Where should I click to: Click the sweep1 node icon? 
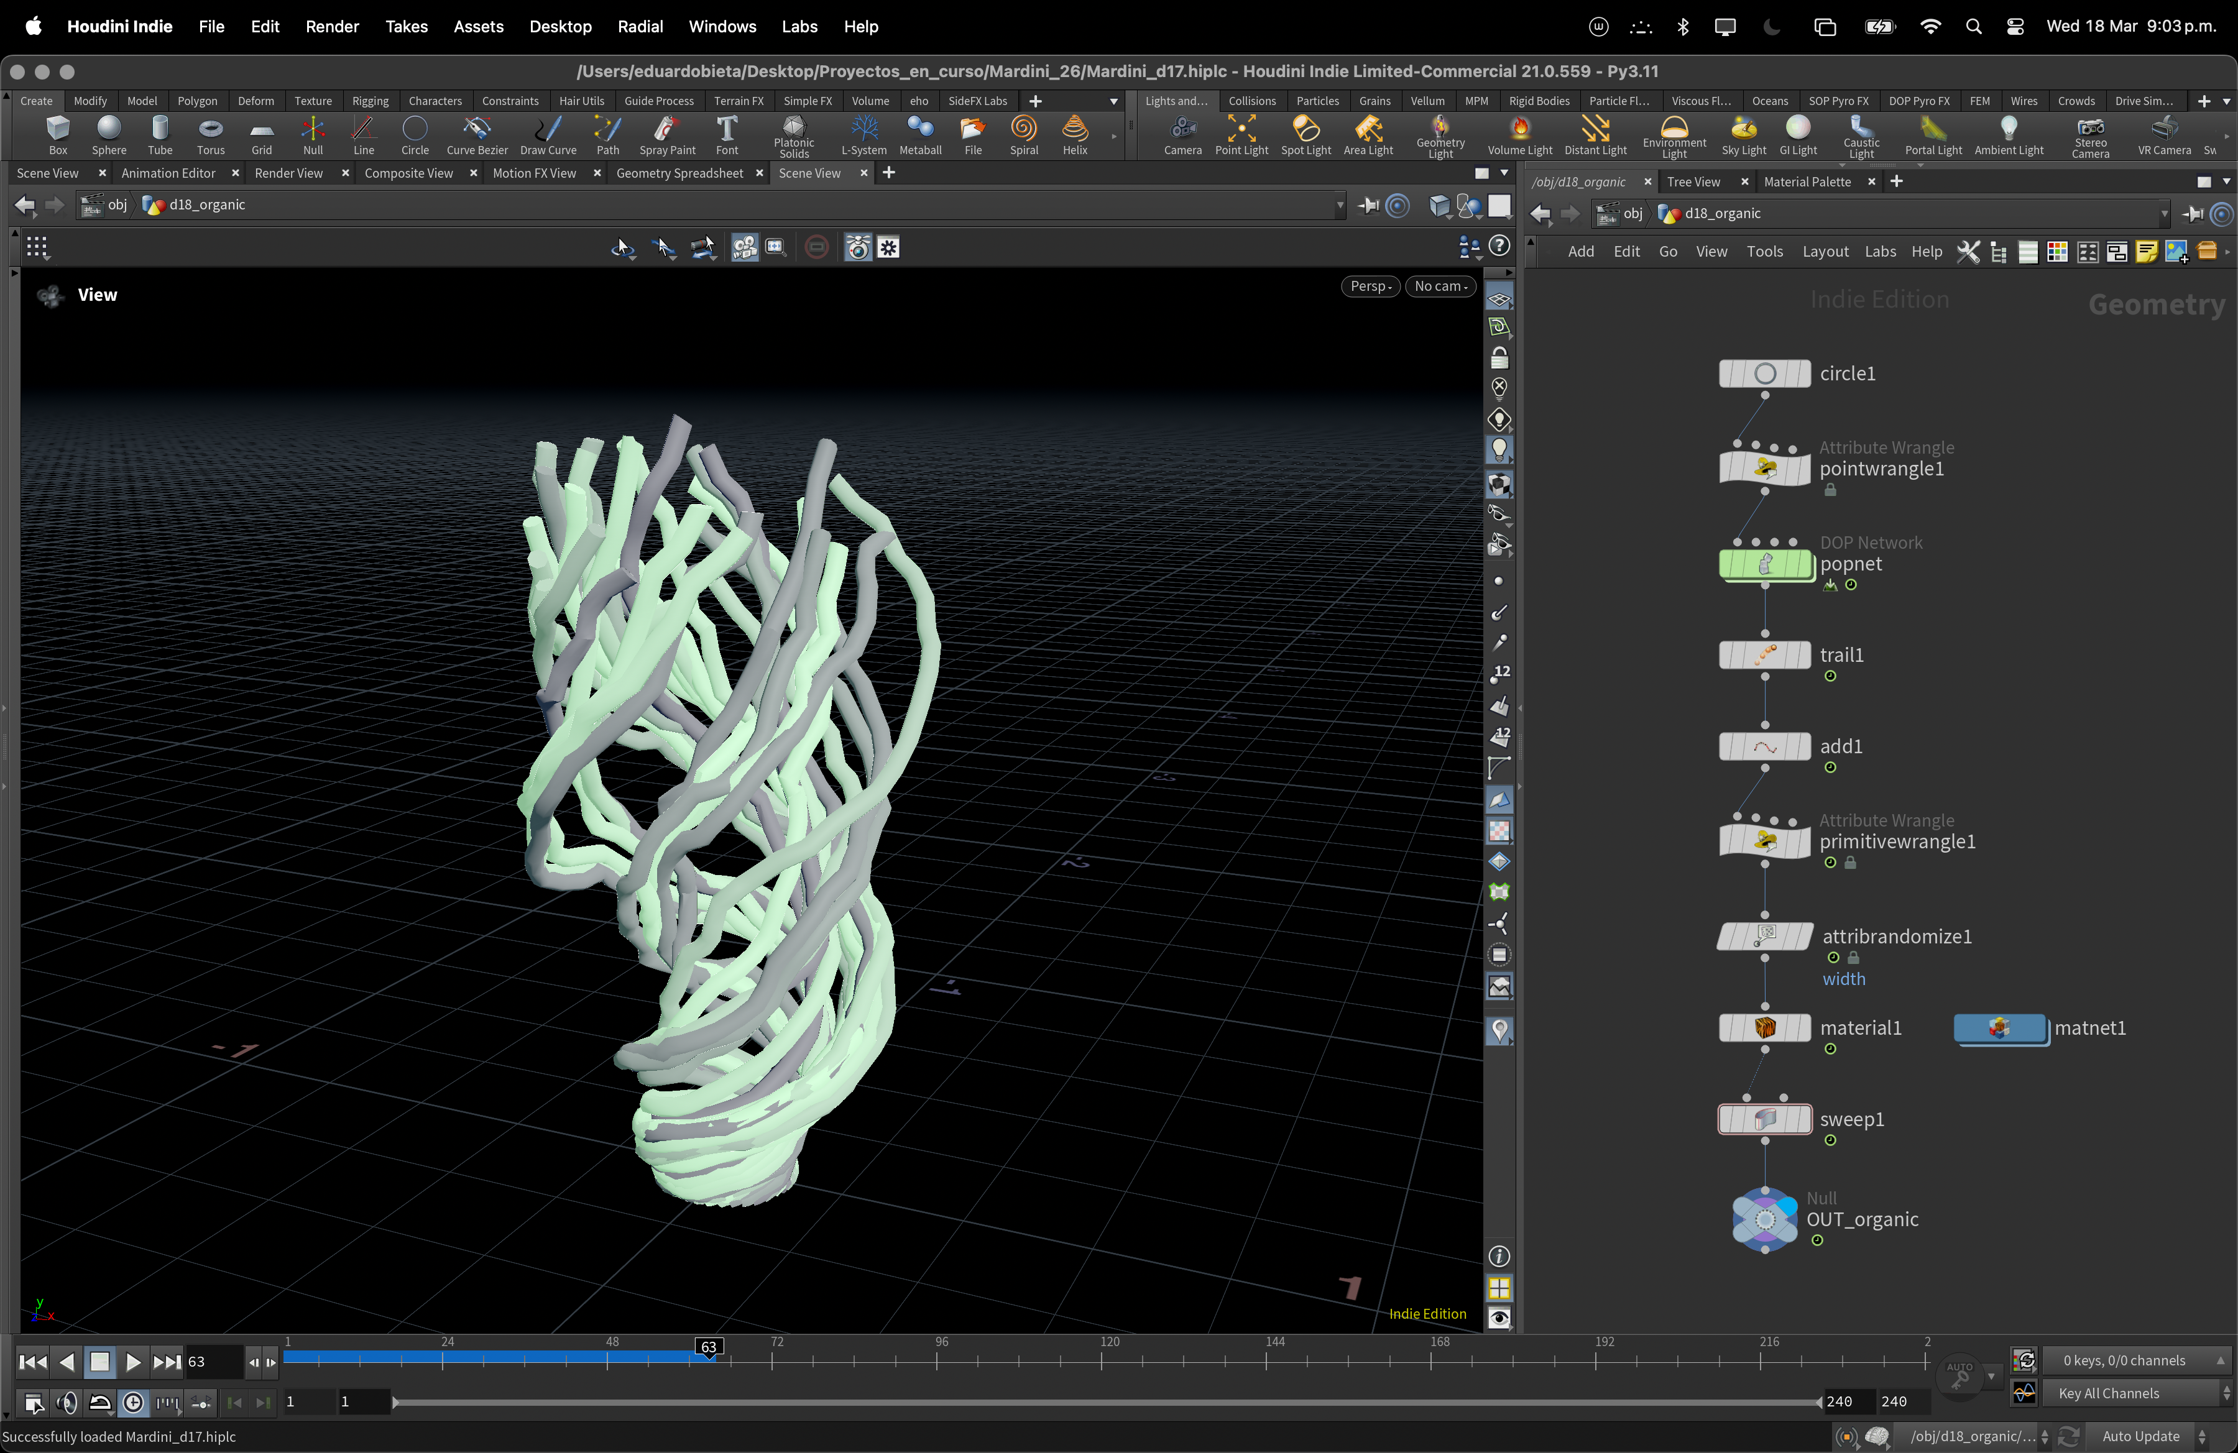click(x=1764, y=1119)
